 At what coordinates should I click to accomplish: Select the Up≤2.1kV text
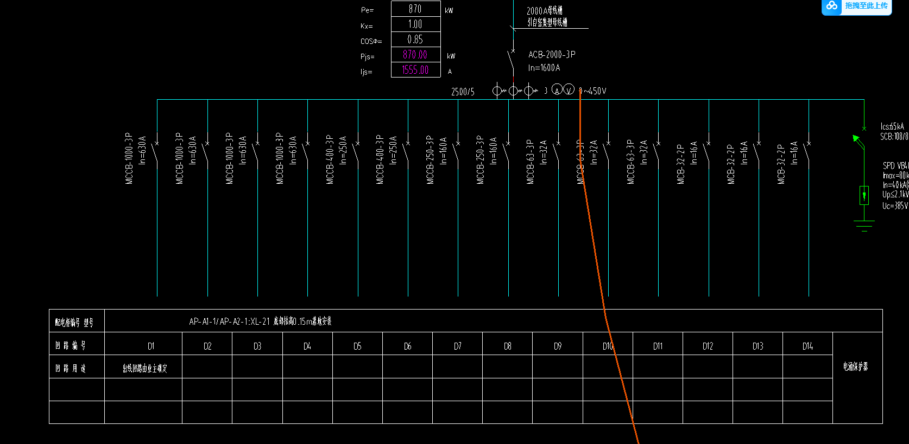click(x=895, y=194)
